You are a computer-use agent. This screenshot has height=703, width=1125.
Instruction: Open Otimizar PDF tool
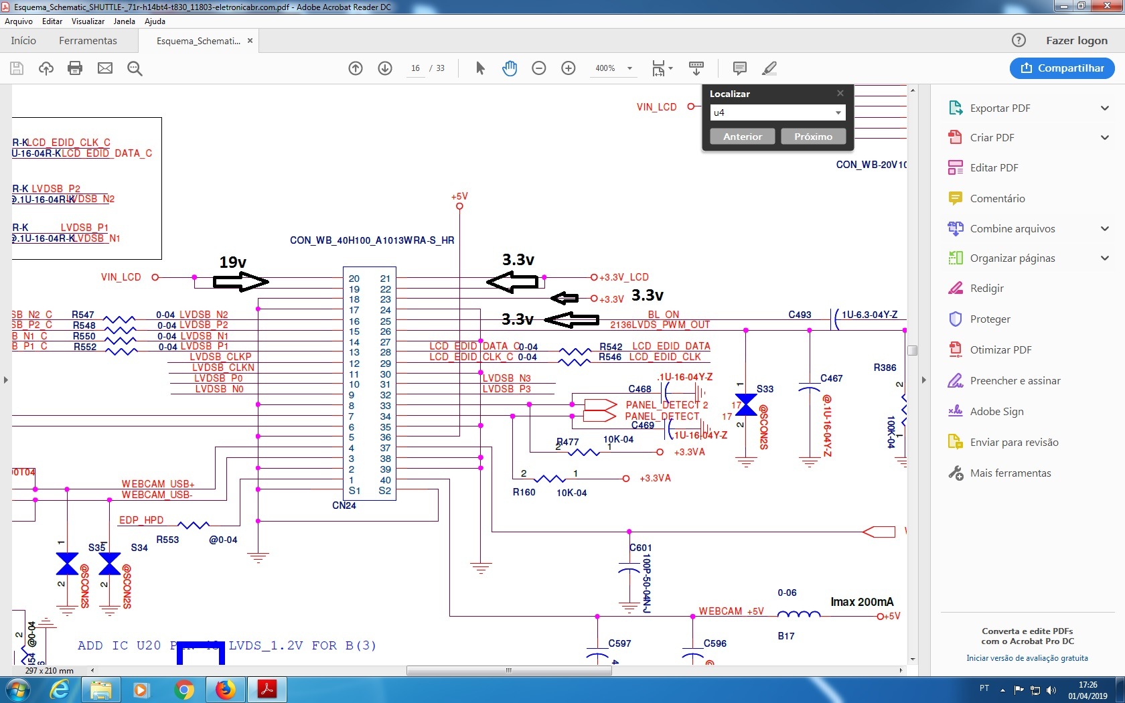pyautogui.click(x=1000, y=349)
